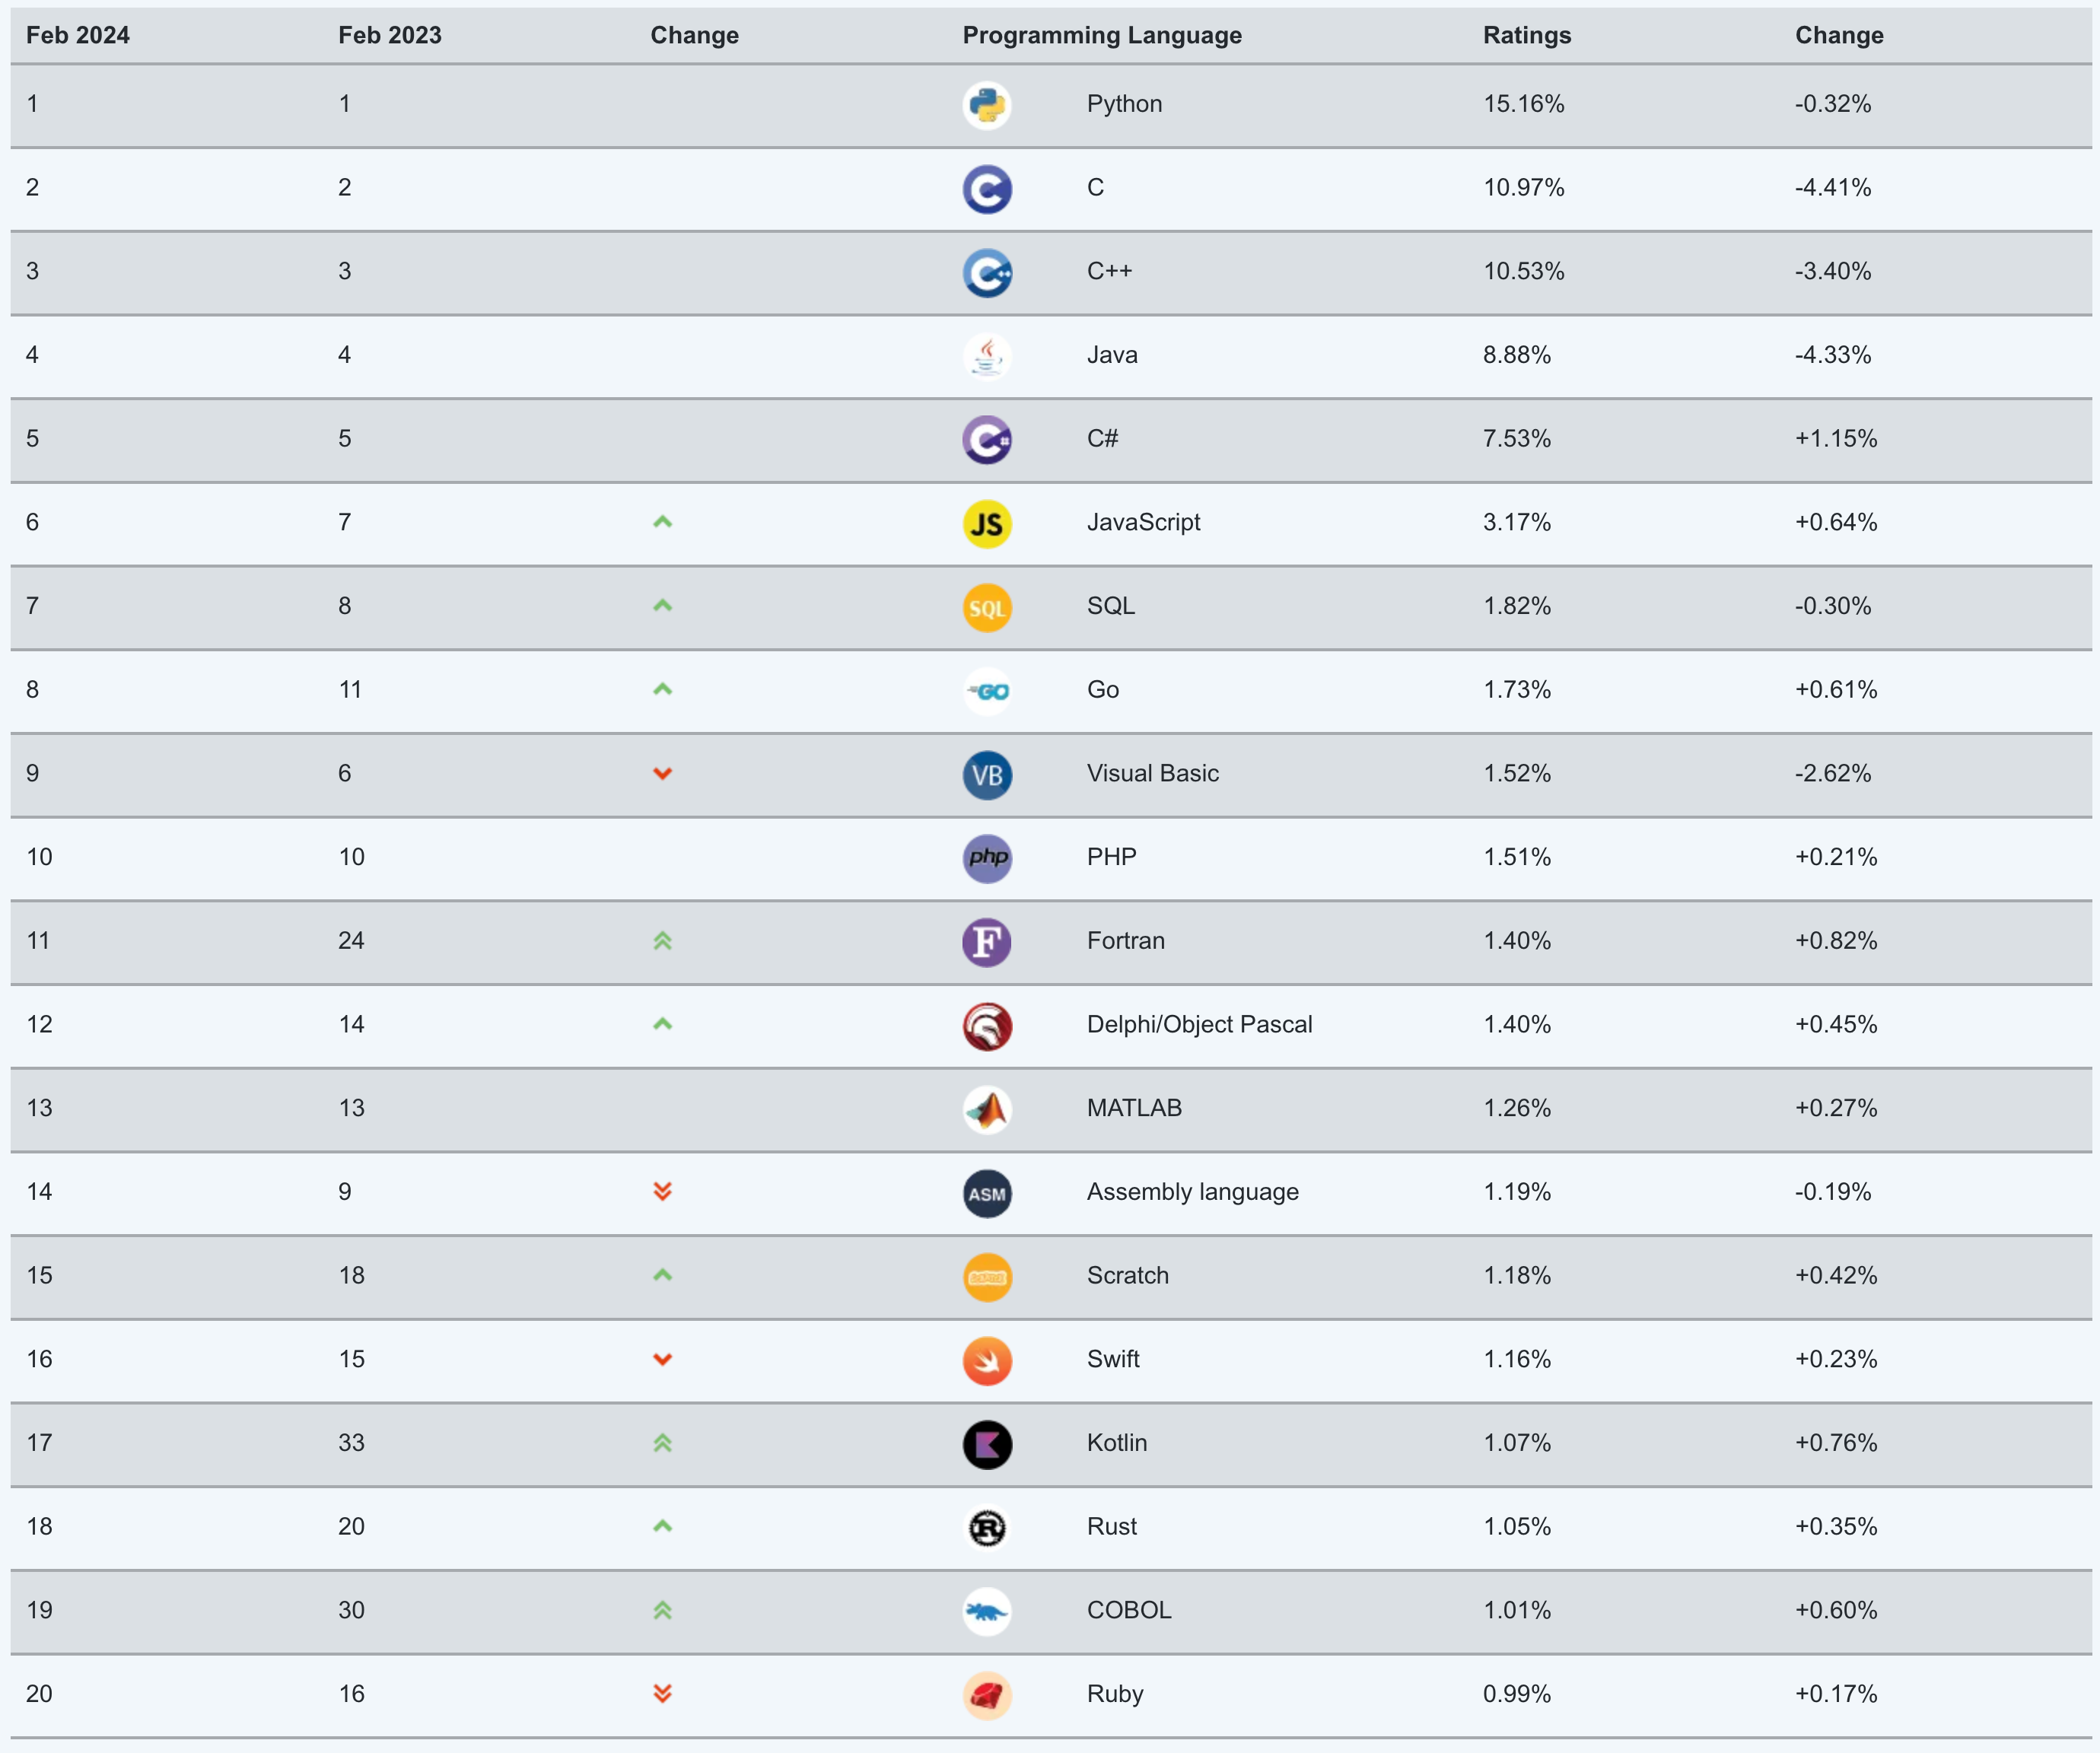
Task: Click the red Ruby gem icon
Action: pyautogui.click(x=987, y=1695)
